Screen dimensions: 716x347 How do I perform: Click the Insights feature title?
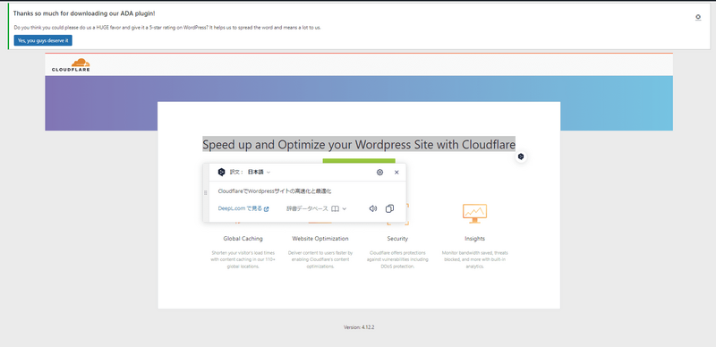tap(475, 238)
